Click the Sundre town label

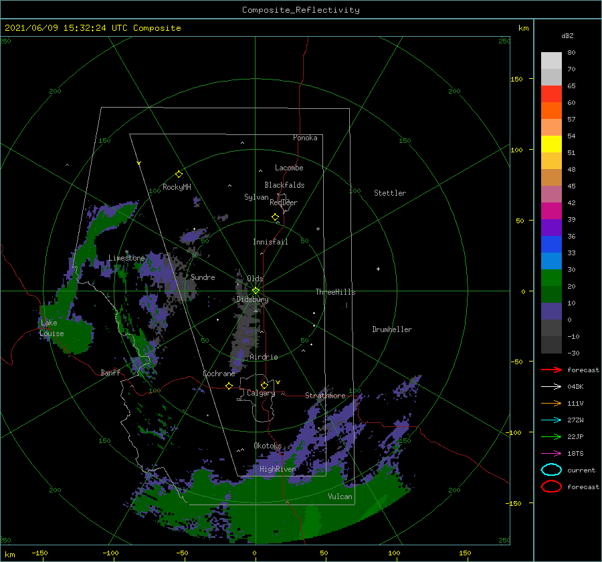[203, 277]
